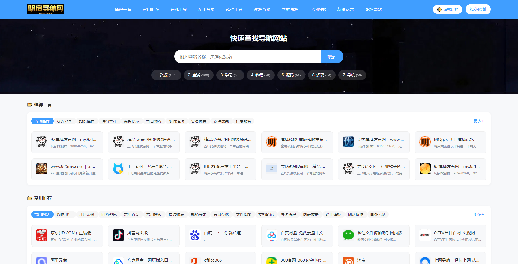Open the 百度一下，你就知道 title link
This screenshot has height=264, width=518.
tap(222, 233)
